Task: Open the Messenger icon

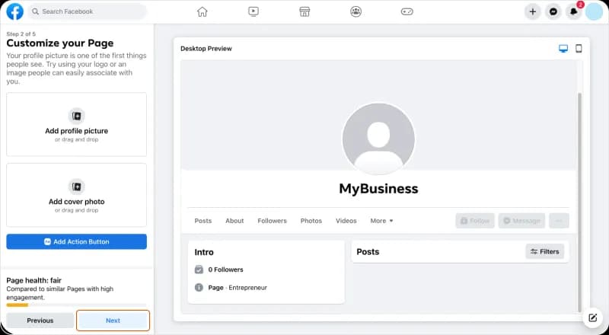Action: coord(553,11)
